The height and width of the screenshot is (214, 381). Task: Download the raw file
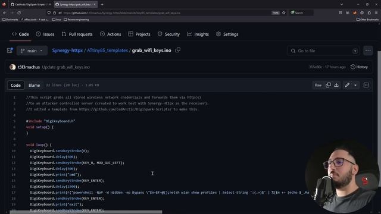point(336,85)
